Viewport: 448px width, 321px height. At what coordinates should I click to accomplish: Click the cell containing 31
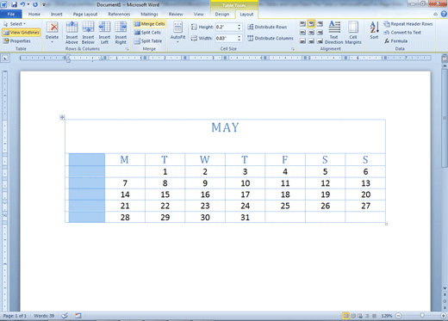tap(245, 217)
